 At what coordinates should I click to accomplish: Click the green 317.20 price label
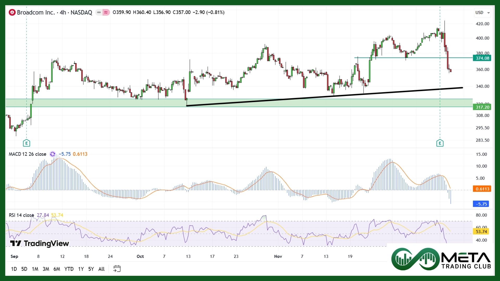click(482, 107)
